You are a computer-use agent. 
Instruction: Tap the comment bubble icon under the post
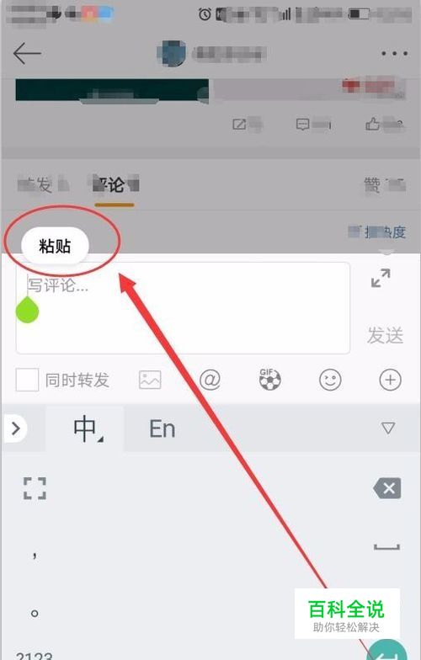(303, 125)
